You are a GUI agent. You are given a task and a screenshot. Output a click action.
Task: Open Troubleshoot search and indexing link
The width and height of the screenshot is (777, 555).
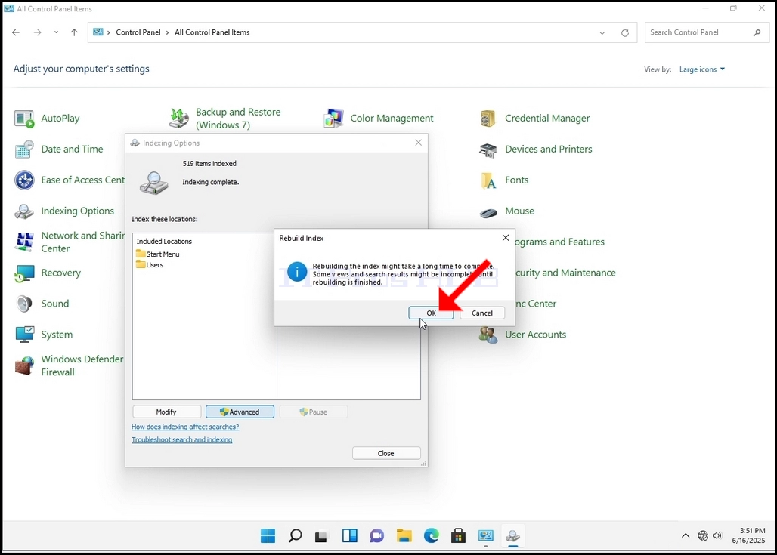tap(182, 439)
